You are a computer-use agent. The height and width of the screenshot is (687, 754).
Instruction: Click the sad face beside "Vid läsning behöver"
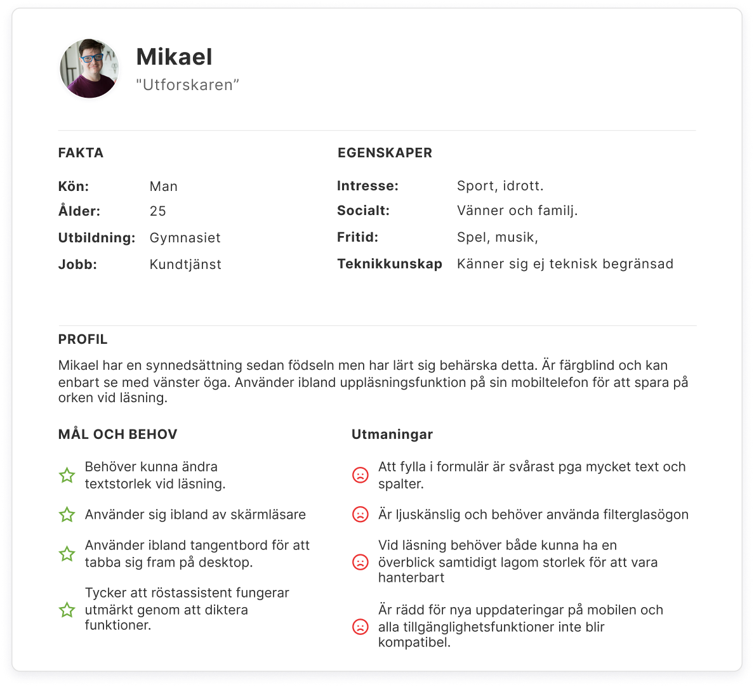pos(360,562)
